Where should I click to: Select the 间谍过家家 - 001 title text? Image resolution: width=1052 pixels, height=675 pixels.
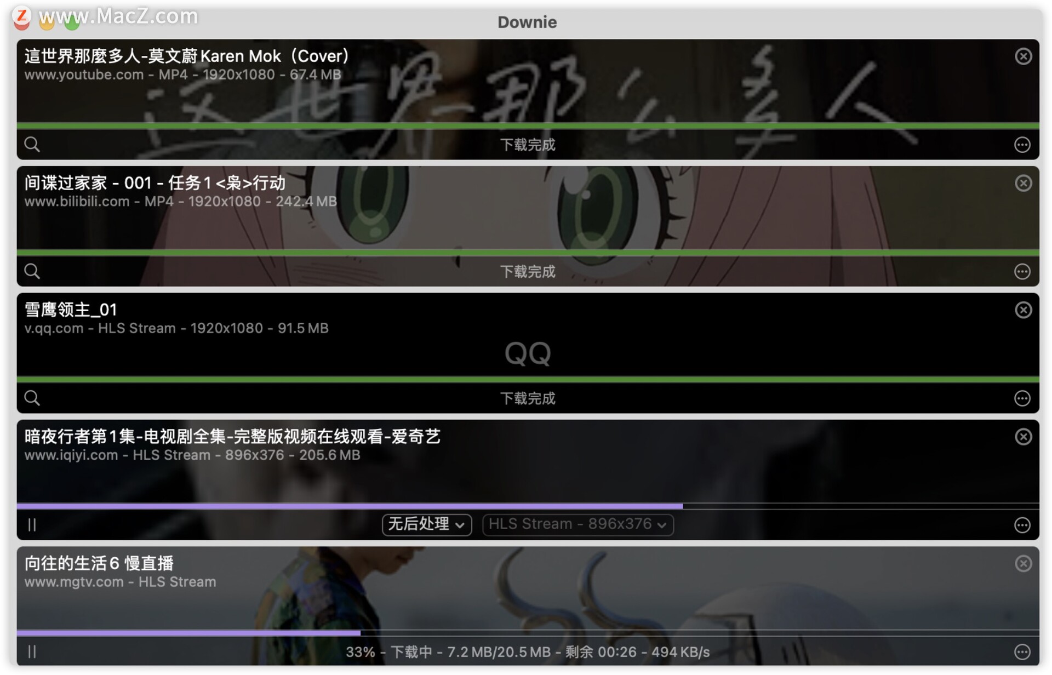(155, 182)
